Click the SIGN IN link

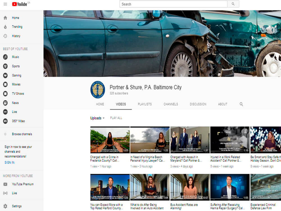(x=10, y=162)
